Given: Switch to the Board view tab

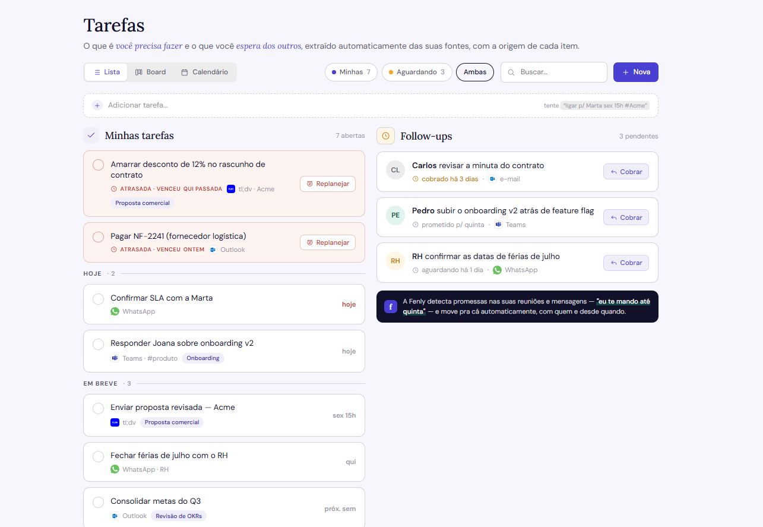Looking at the screenshot, I should tap(150, 72).
